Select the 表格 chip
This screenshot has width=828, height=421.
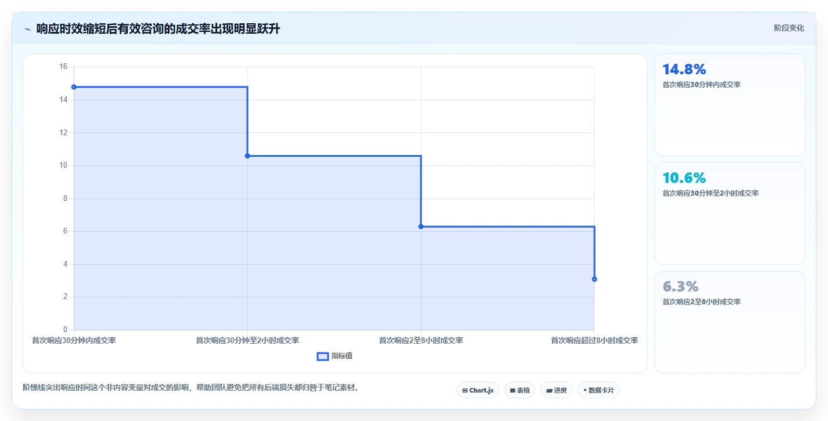[520, 390]
